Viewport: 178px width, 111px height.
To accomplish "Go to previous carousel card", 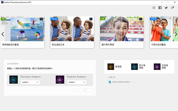I will click(x=3, y=34).
